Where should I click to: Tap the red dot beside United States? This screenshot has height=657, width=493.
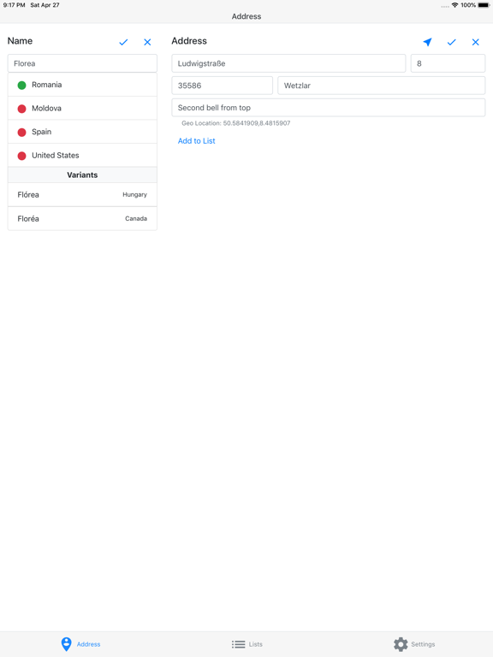pyautogui.click(x=21, y=156)
